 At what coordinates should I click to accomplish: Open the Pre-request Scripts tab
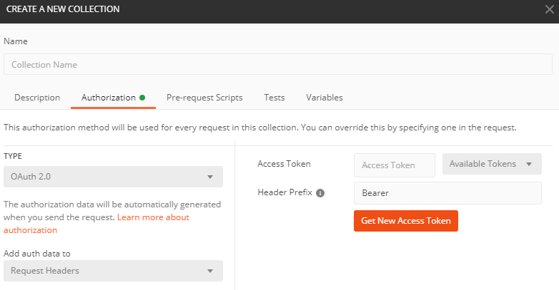tap(204, 98)
